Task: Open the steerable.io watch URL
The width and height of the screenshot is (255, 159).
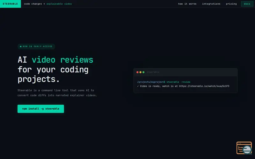Action: (204, 86)
